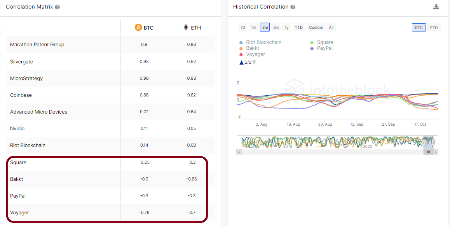The width and height of the screenshot is (450, 226).
Task: Click the navigator scroll right arrow
Action: [436, 152]
